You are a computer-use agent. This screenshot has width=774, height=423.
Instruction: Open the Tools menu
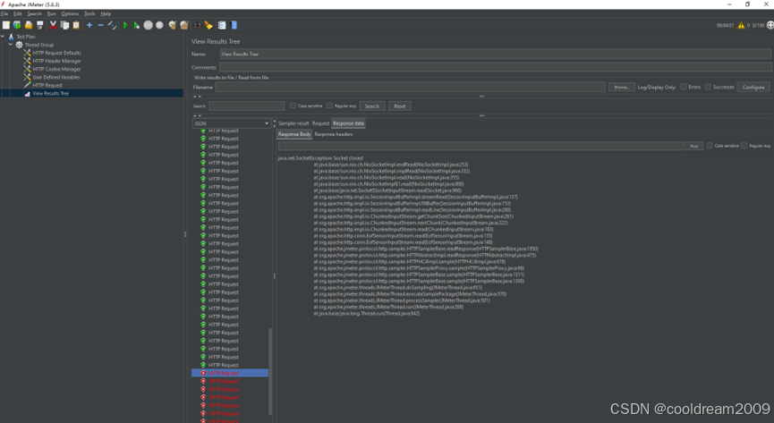point(89,13)
